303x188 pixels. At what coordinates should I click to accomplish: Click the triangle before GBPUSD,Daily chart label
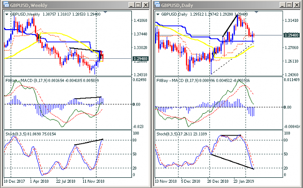pos(158,14)
